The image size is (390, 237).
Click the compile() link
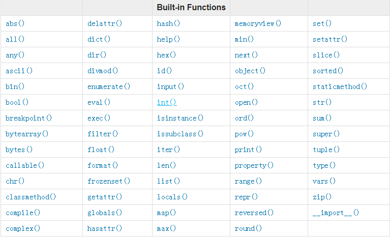point(23,213)
